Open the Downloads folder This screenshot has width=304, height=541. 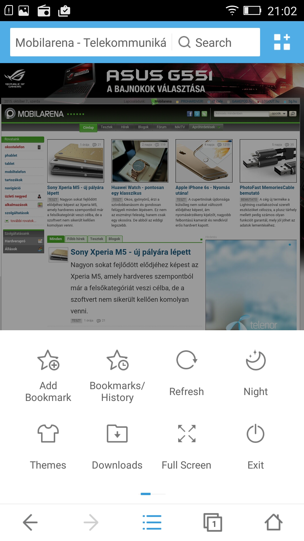[117, 433]
